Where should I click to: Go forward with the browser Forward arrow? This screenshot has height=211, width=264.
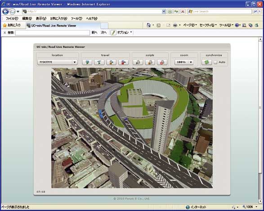tap(12, 12)
